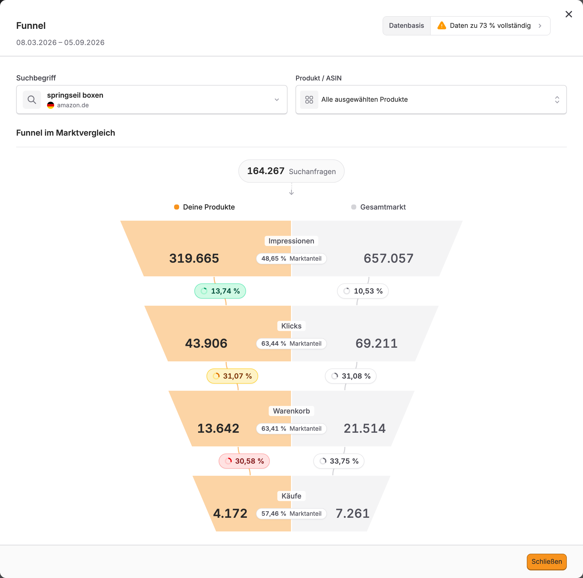Click the grid icon in the Produkt / ASIN field
This screenshot has height=578, width=583.
(309, 100)
